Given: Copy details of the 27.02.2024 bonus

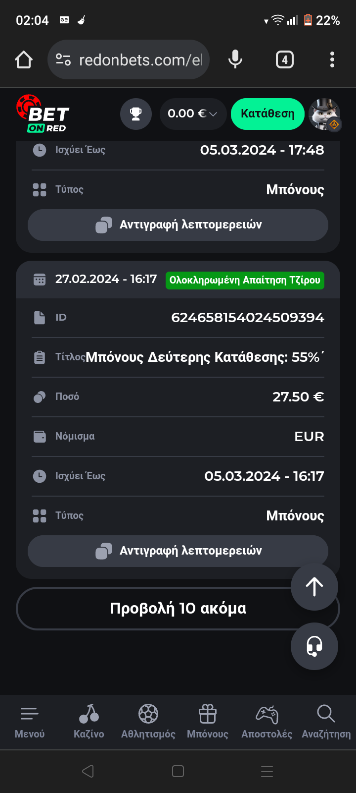Looking at the screenshot, I should pyautogui.click(x=178, y=551).
